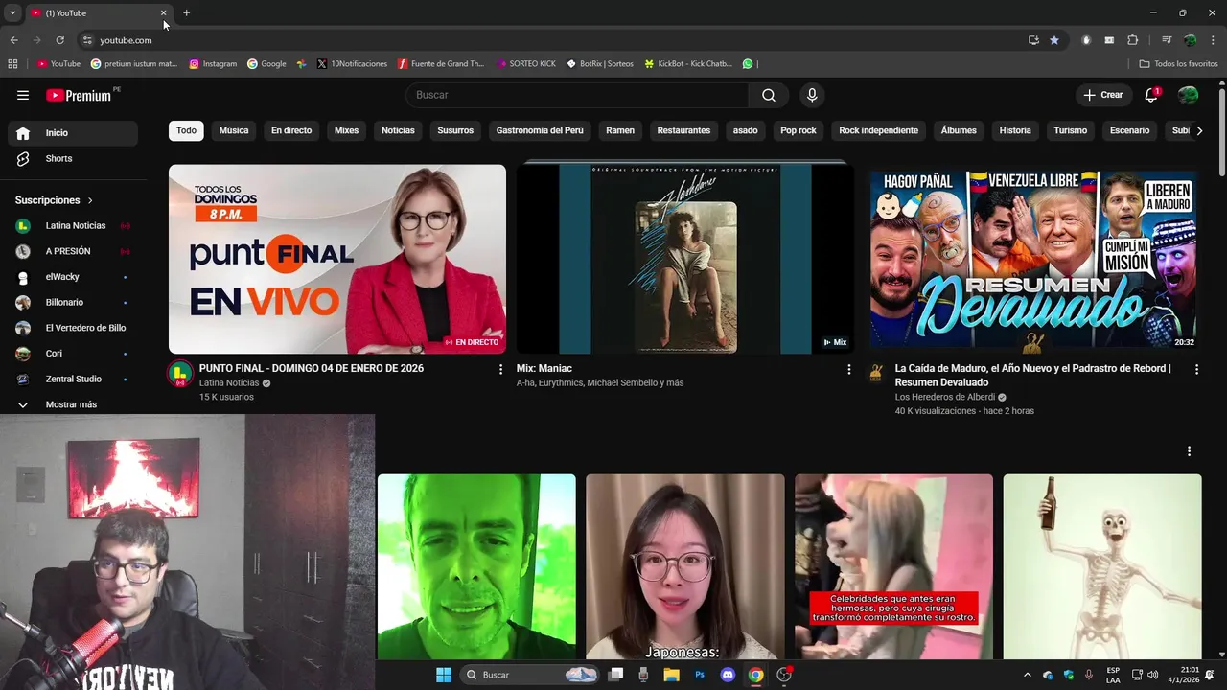Open elWacky subscription channel
Viewport: 1227px width, 690px height.
(x=73, y=277)
